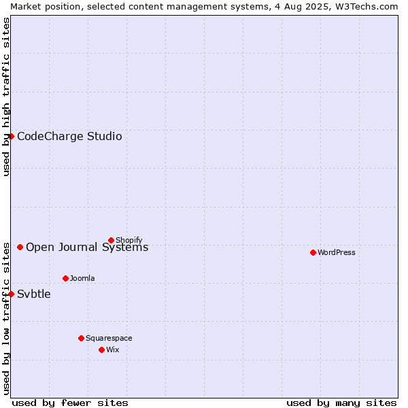Viewport: 408px width, 408px height.
Task: Click 'used by high traffic sites' axis caption
Action: coord(5,97)
